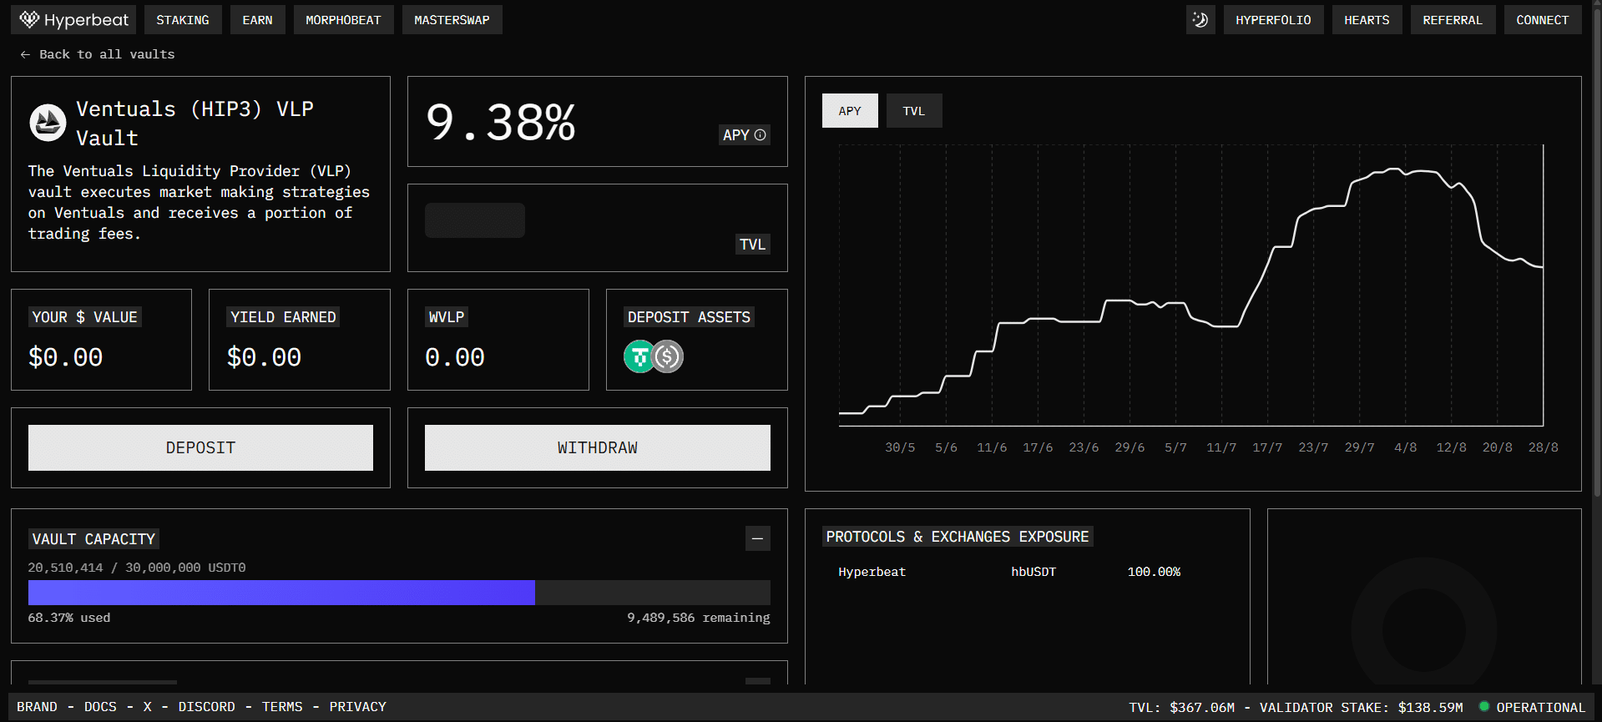Click the Vault Capacity heading
Screen dimensions: 1602x722
point(93,539)
